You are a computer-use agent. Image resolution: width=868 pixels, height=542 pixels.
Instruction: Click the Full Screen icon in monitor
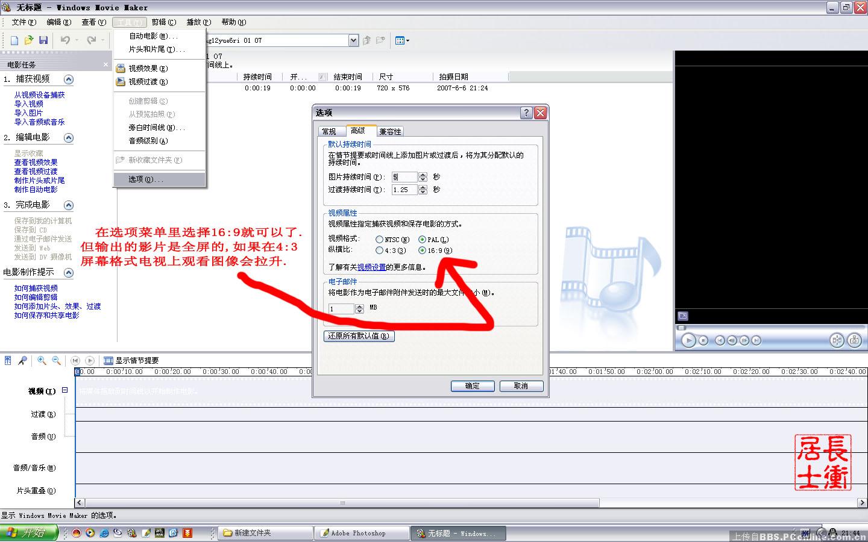click(683, 316)
